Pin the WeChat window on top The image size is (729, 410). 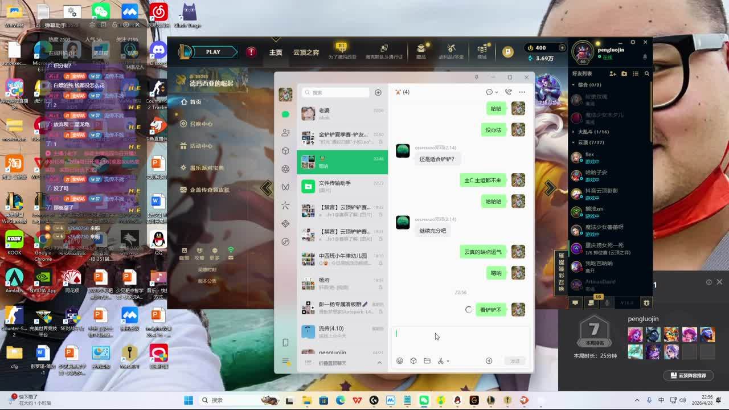point(477,77)
